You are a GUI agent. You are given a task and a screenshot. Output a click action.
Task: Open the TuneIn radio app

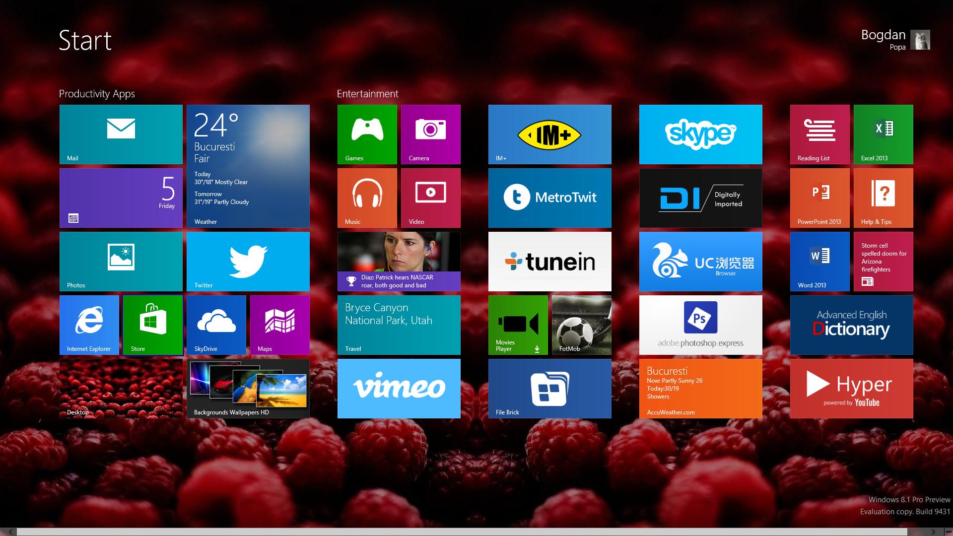click(x=551, y=261)
